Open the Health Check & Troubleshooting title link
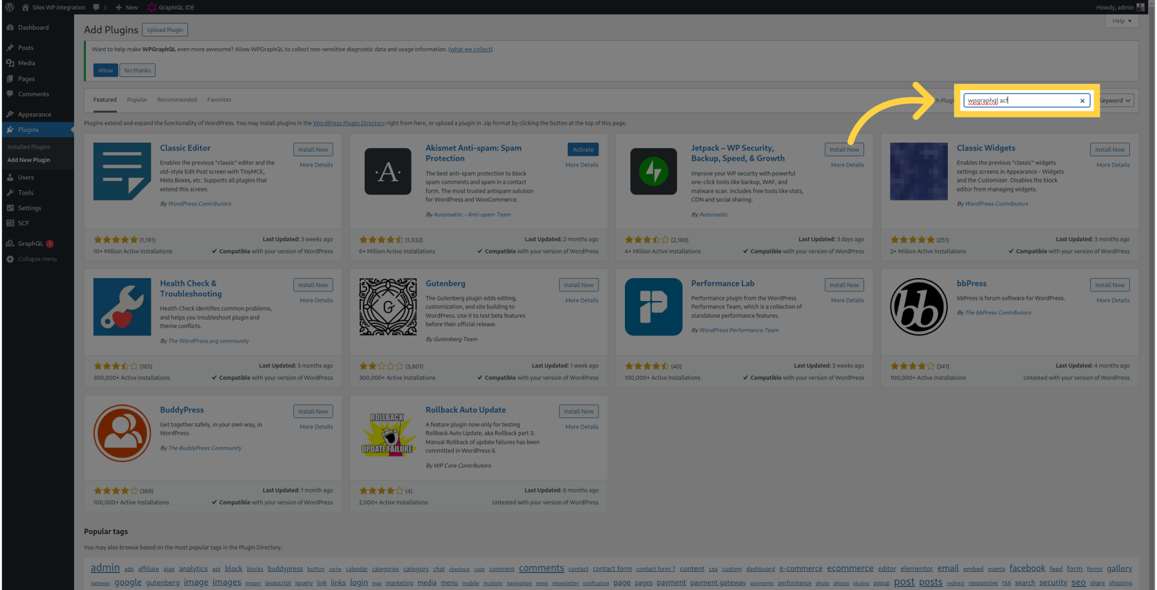The height and width of the screenshot is (590, 1157). pos(191,288)
